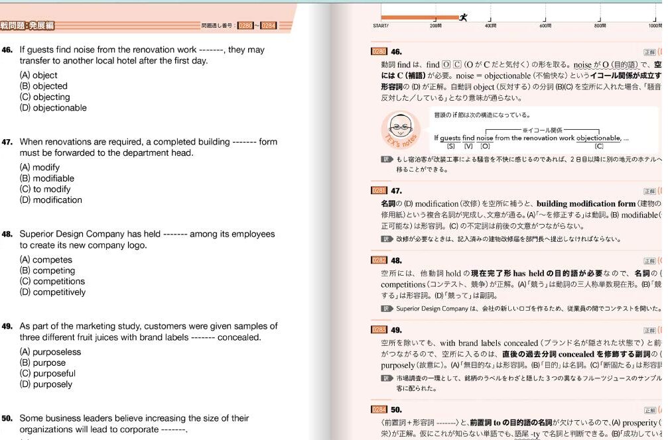Image resolution: width=668 pixels, height=440 pixels.
Task: Click the [S] label under "guests" in the note
Action: pyautogui.click(x=450, y=146)
